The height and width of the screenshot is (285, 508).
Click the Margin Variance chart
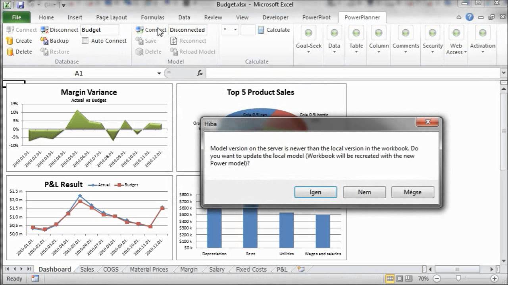click(x=89, y=127)
